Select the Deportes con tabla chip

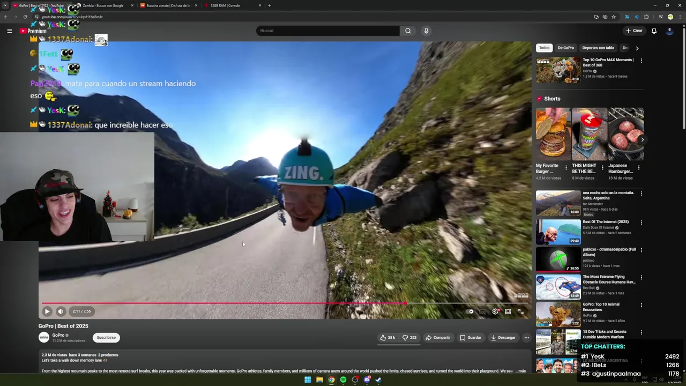pyautogui.click(x=598, y=48)
